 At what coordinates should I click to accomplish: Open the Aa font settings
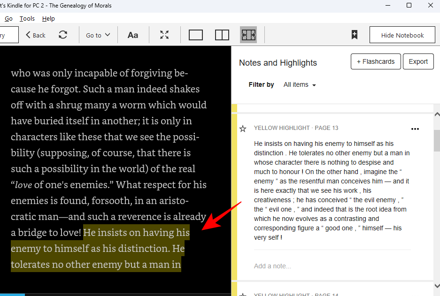[133, 35]
